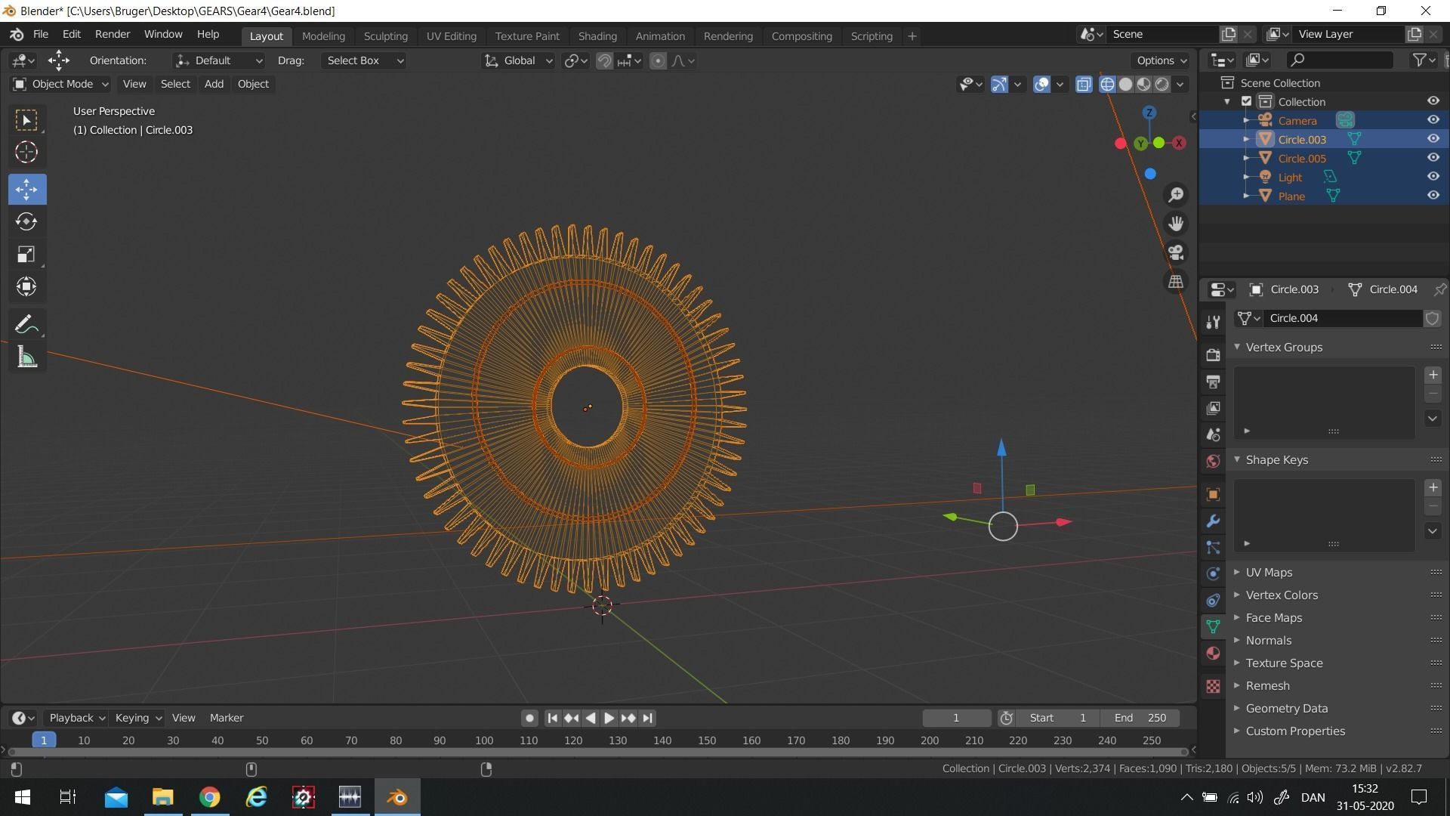Open the Orientation Default dropdown
This screenshot has width=1450, height=816.
click(x=219, y=60)
